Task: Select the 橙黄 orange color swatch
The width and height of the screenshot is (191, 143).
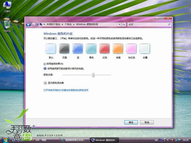Action: click(118, 49)
